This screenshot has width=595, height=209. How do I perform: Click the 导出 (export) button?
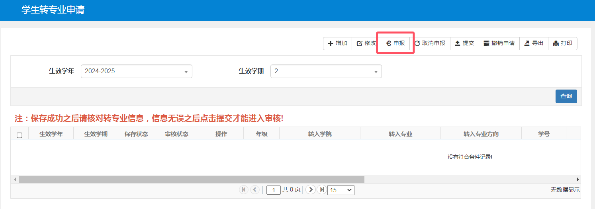[534, 43]
